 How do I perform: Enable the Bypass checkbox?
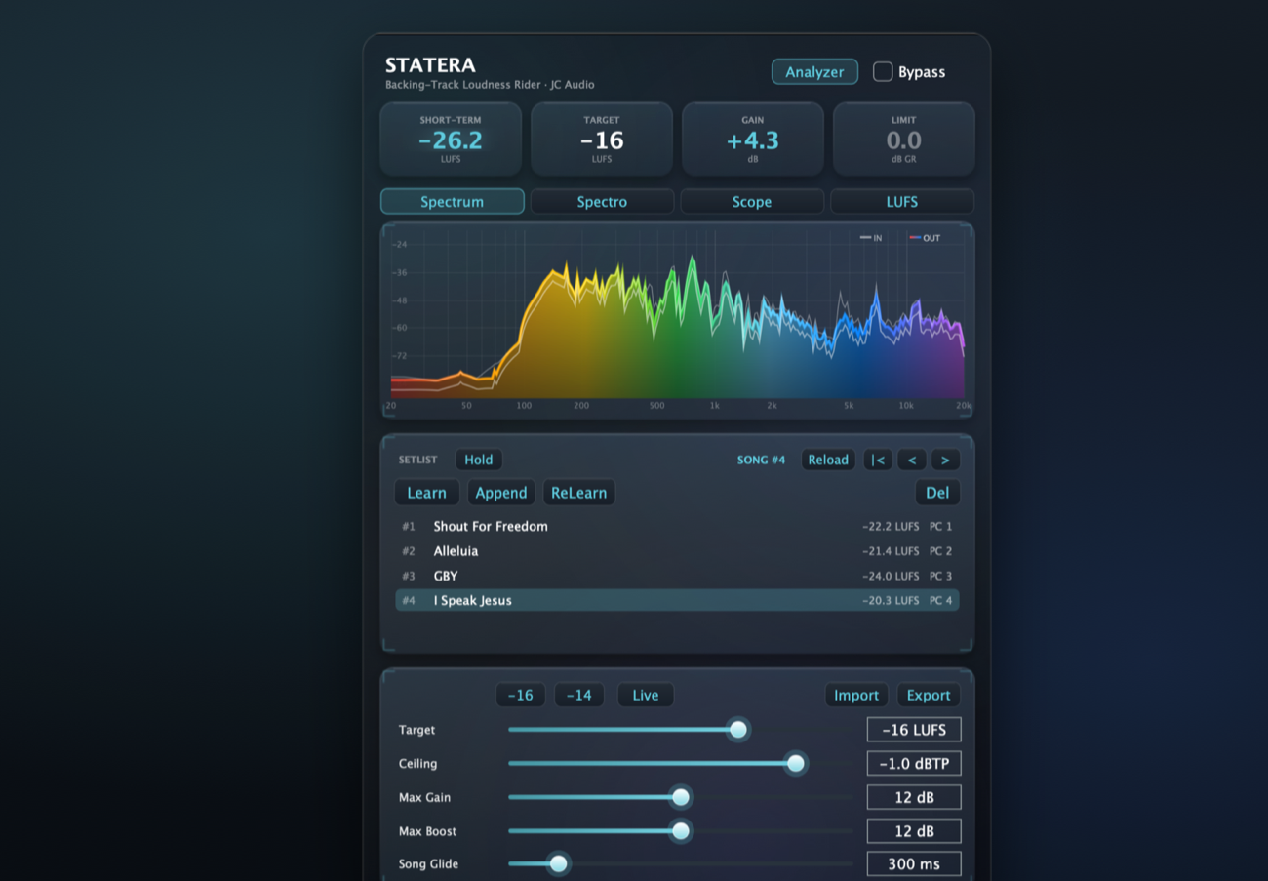tap(883, 72)
